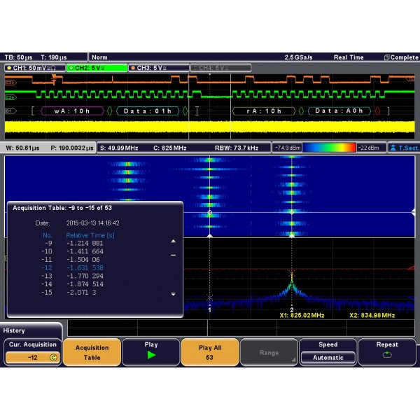Click cursor marker 2 on the spectrum
The width and height of the screenshot is (420, 420).
(292, 309)
